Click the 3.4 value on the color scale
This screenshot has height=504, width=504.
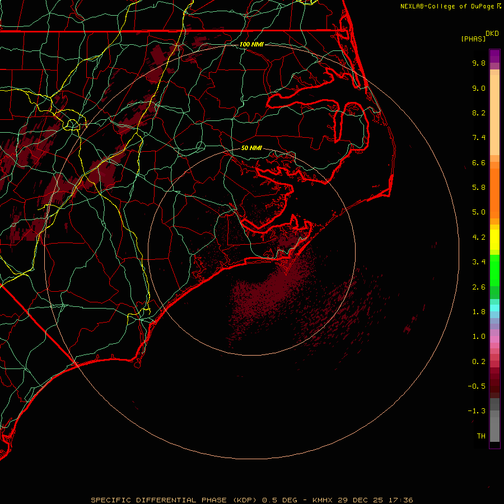click(x=479, y=262)
